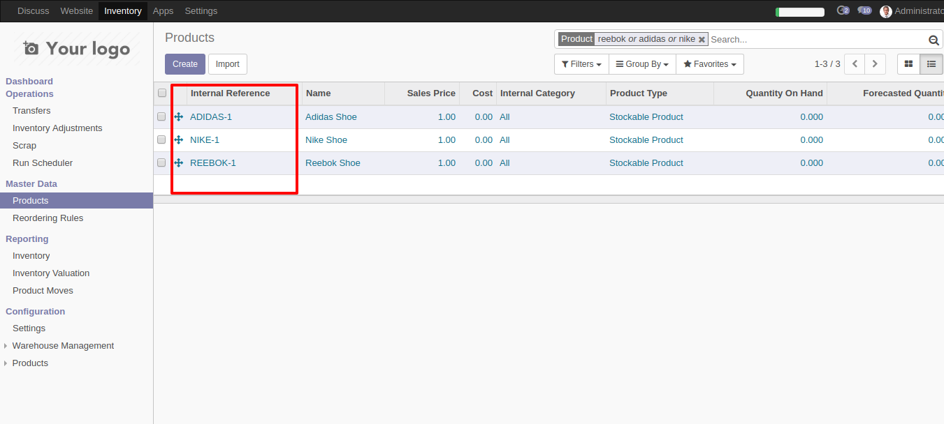The image size is (944, 424).
Task: Go to the Apps menu
Action: [x=163, y=11]
